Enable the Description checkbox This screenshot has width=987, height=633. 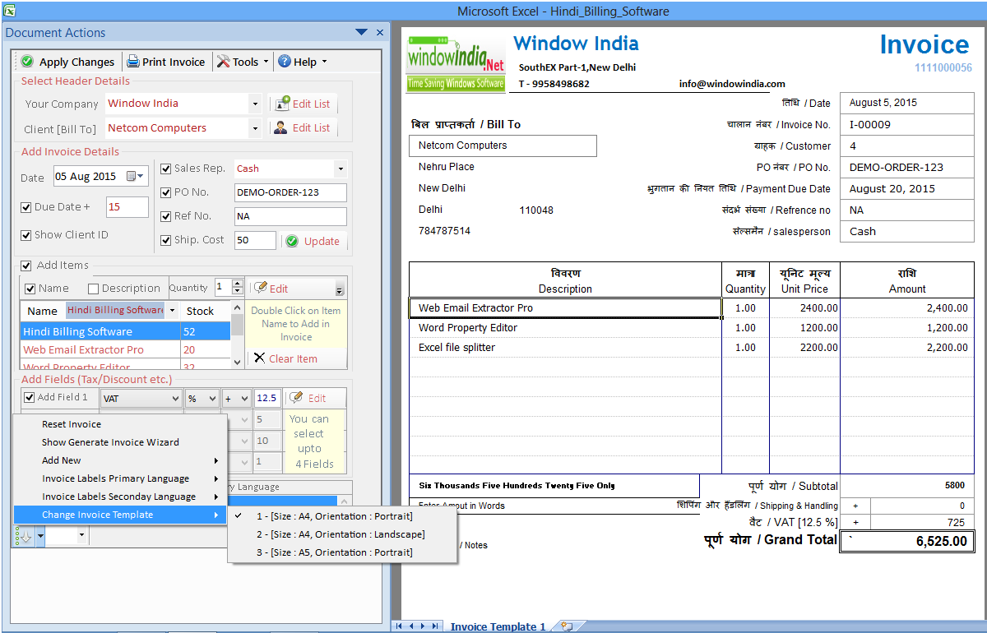click(93, 289)
